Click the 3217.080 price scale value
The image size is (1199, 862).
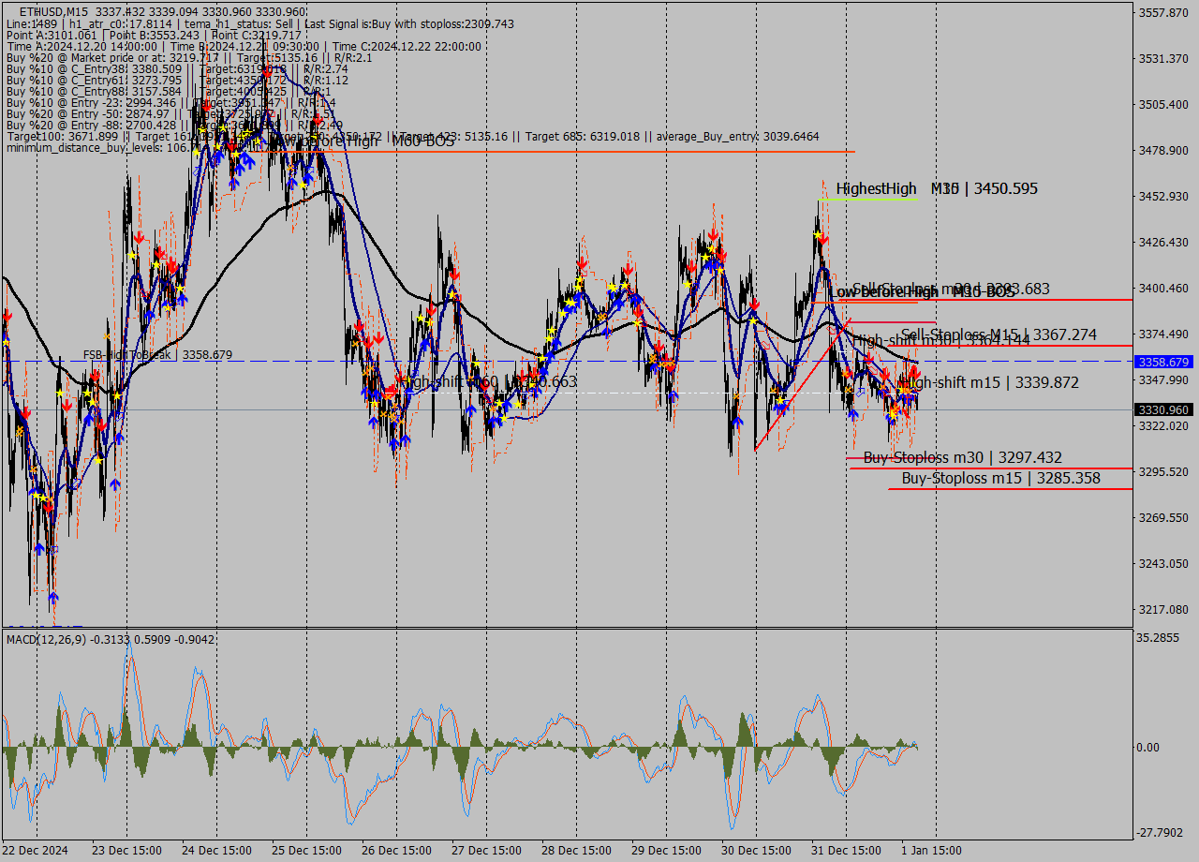(x=1162, y=609)
